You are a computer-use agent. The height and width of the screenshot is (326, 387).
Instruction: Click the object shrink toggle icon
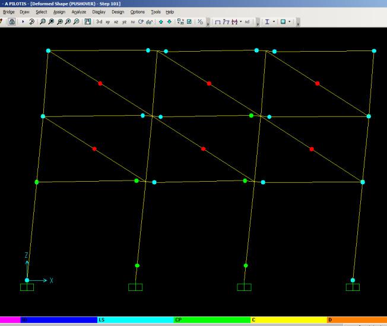pos(180,22)
